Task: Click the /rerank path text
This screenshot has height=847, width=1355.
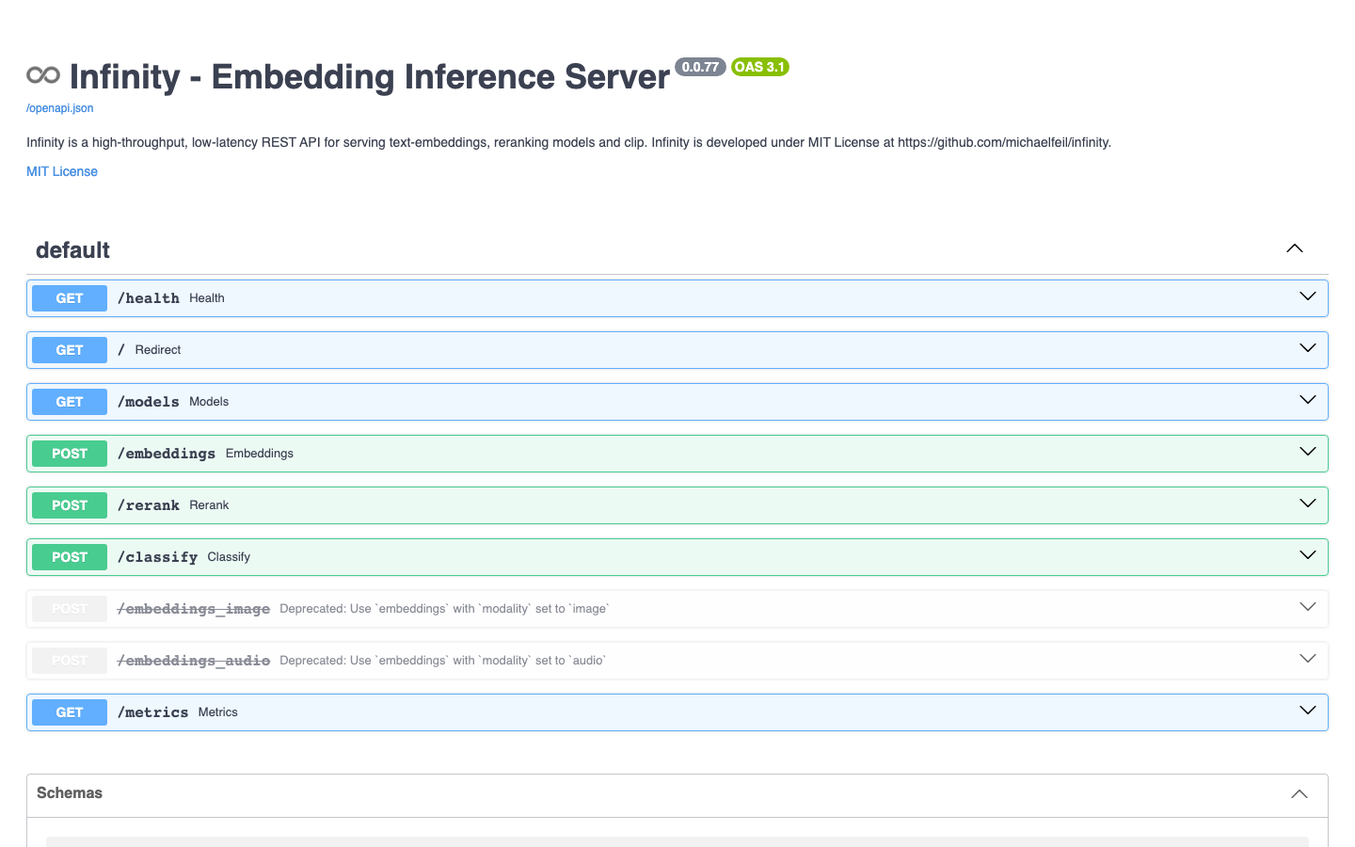Action: tap(149, 505)
